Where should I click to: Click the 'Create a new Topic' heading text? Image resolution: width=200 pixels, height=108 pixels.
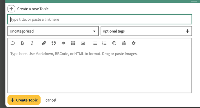tap(33, 9)
